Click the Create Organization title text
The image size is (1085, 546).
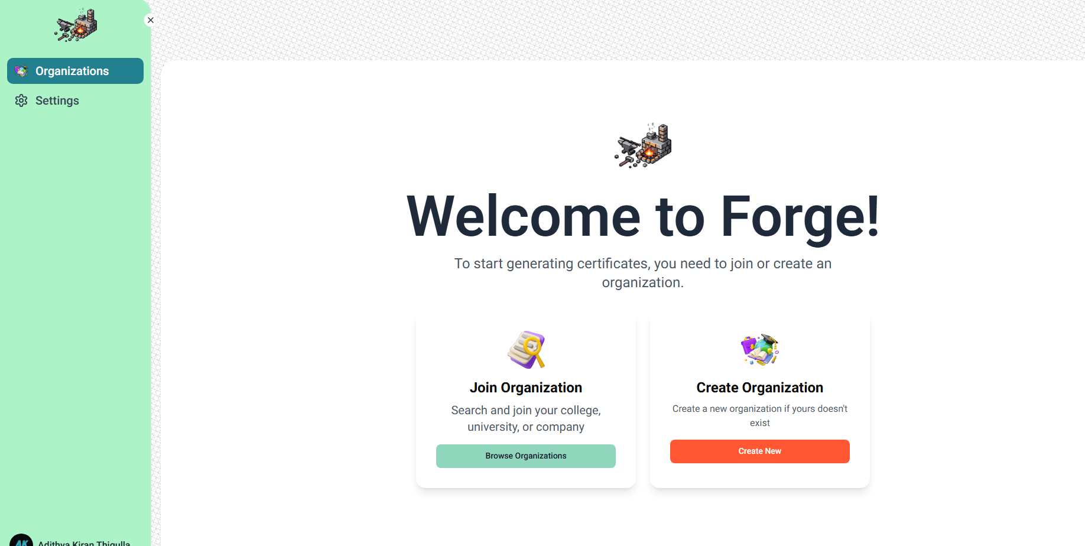759,388
